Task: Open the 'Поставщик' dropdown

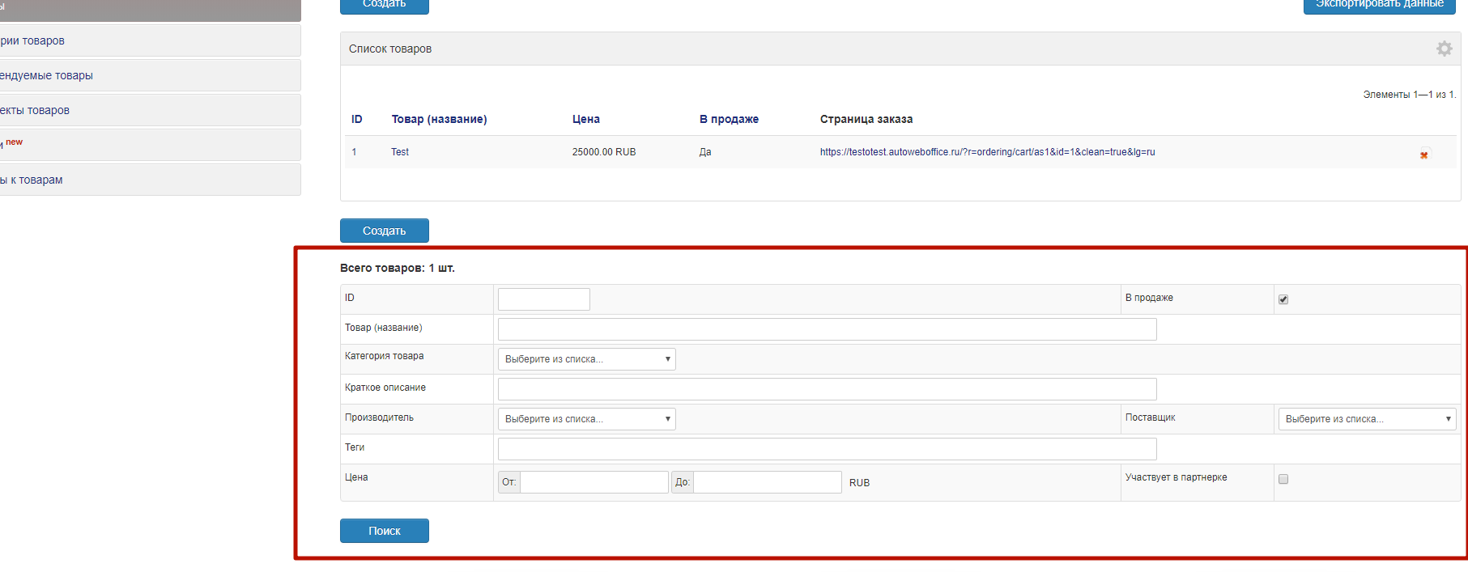Action: 1367,419
